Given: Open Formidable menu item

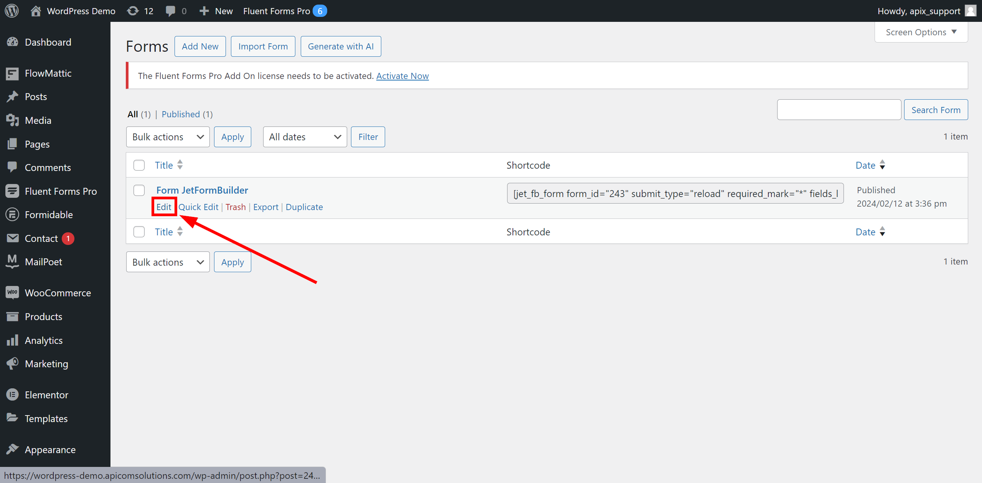Looking at the screenshot, I should 55,214.
